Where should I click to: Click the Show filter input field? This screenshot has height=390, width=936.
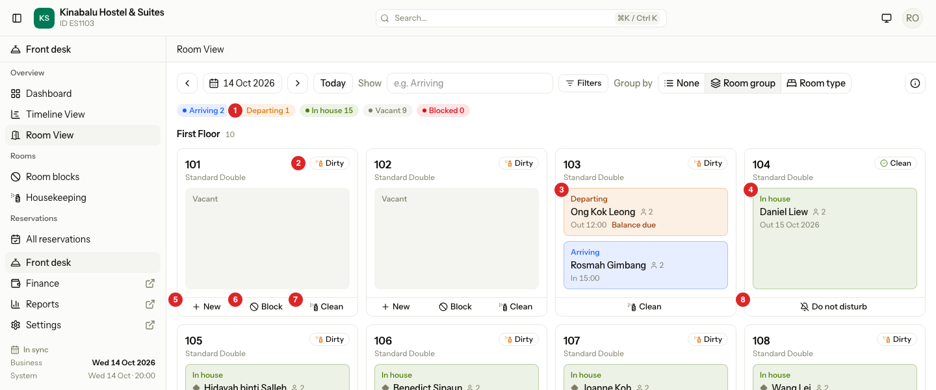(x=469, y=83)
